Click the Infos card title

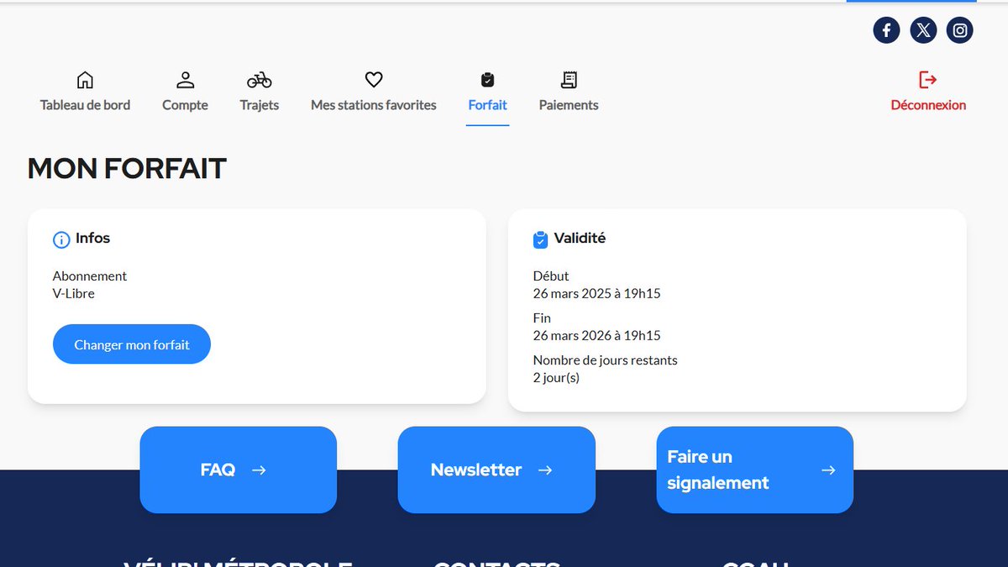coord(92,239)
